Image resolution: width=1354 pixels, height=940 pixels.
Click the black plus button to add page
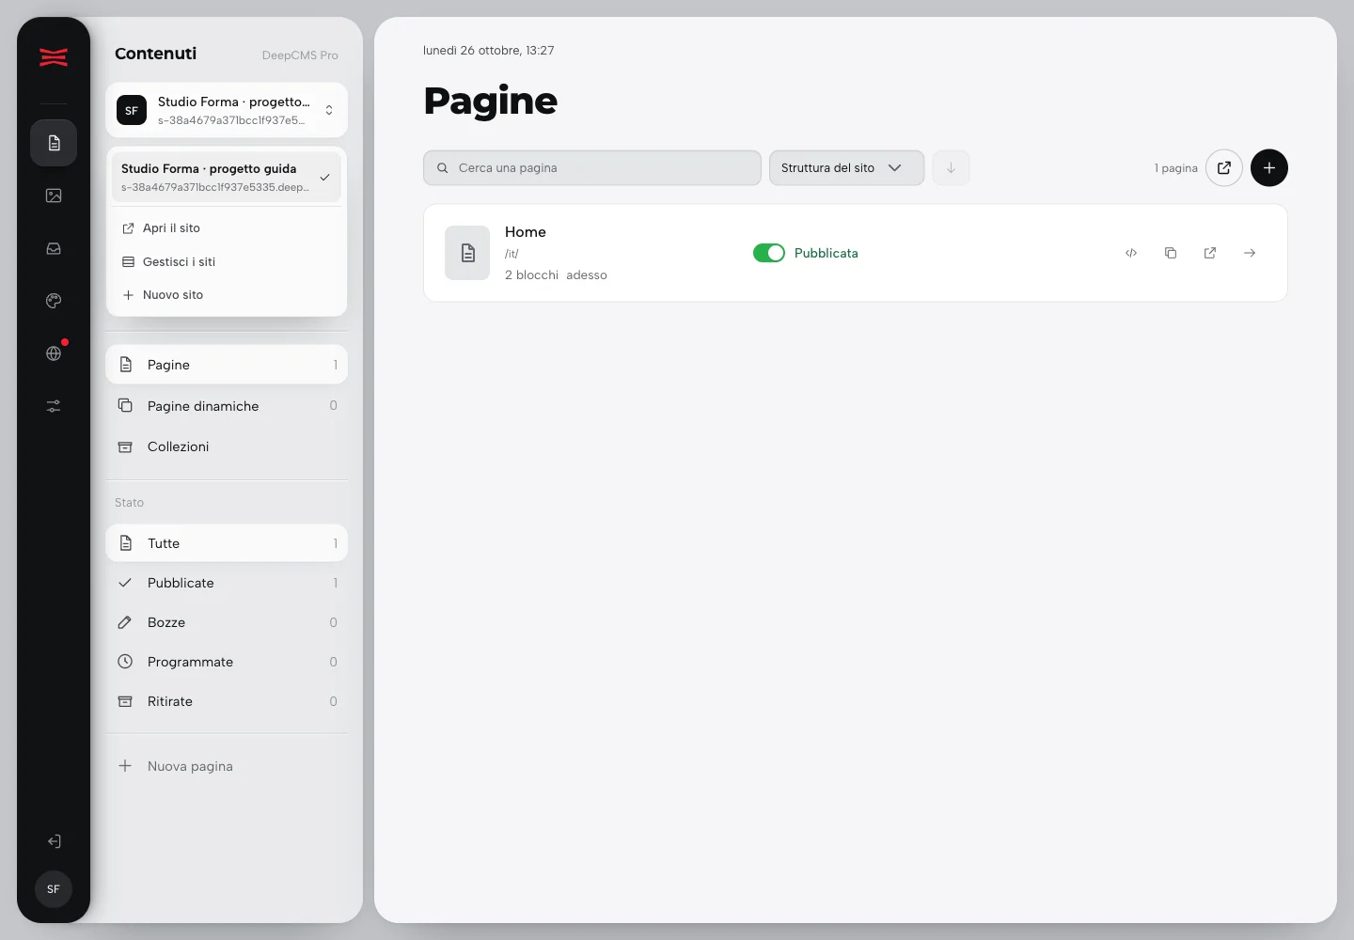[1269, 168]
